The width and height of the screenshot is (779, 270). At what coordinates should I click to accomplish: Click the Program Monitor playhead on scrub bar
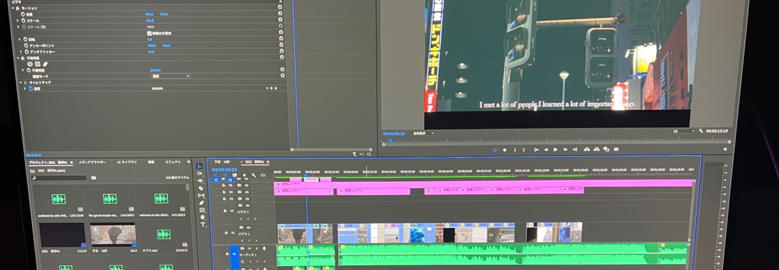[x=391, y=141]
